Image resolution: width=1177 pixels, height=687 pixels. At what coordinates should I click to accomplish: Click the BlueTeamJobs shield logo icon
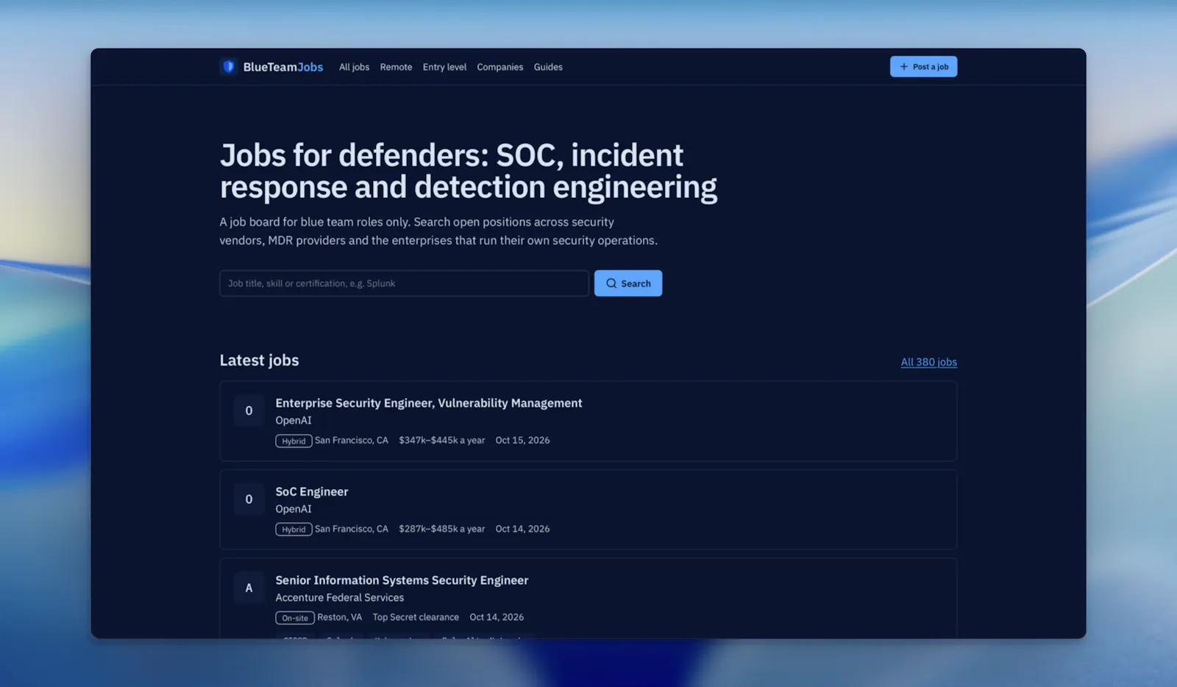click(229, 67)
